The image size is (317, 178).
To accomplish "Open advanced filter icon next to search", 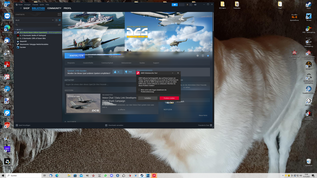I will coord(59,25).
